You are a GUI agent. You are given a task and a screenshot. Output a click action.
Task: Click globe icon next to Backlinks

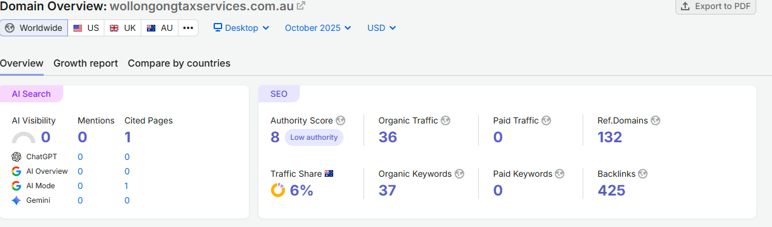pyautogui.click(x=643, y=174)
